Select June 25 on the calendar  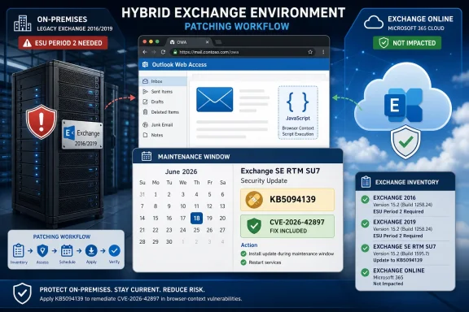(x=196, y=230)
